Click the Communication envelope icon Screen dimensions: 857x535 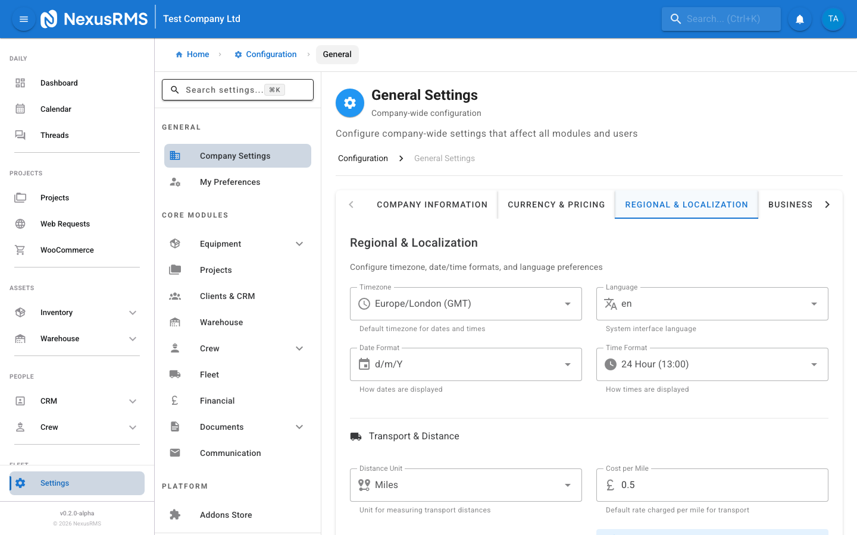tap(174, 452)
